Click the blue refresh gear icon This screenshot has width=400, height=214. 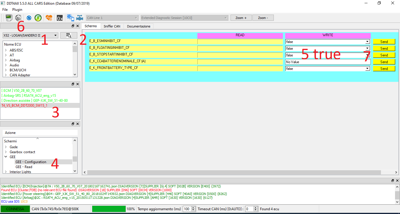pos(29,18)
